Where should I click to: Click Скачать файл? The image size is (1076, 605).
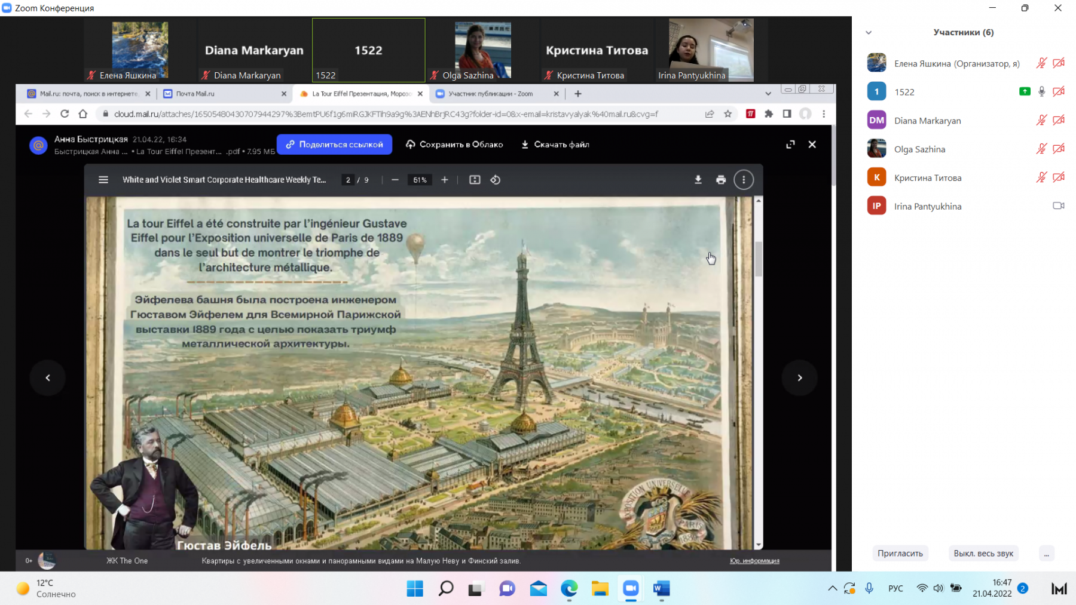click(555, 145)
